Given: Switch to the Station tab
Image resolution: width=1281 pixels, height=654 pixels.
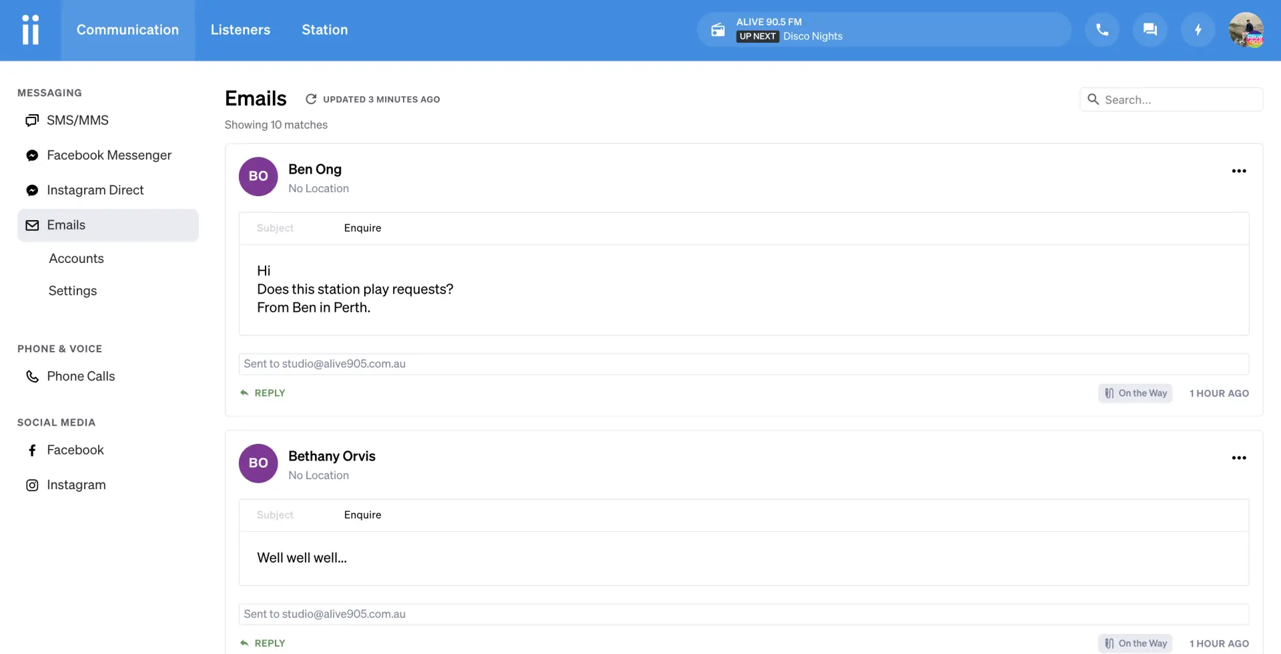Looking at the screenshot, I should tap(324, 30).
